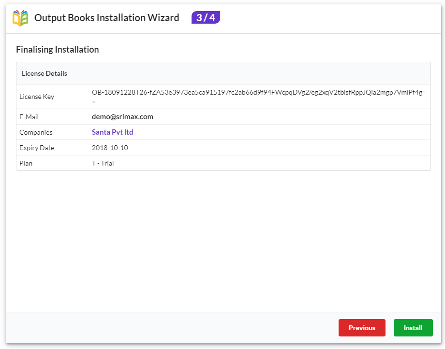This screenshot has height=349, width=445.
Task: Click the E-Mail label
Action: point(29,117)
